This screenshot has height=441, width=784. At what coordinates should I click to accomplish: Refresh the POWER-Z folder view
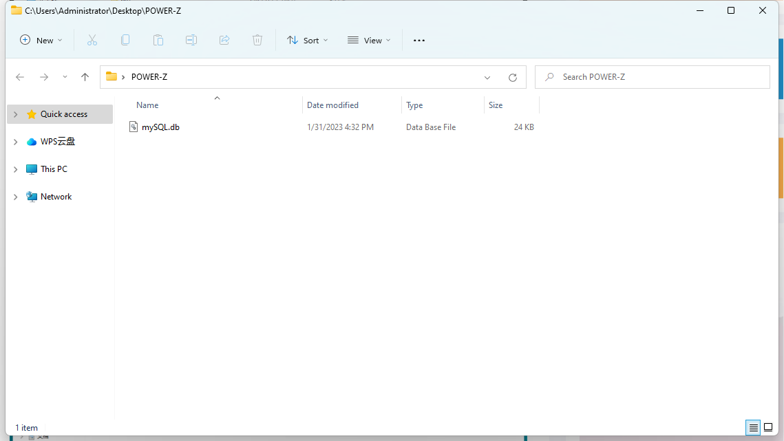click(512, 78)
